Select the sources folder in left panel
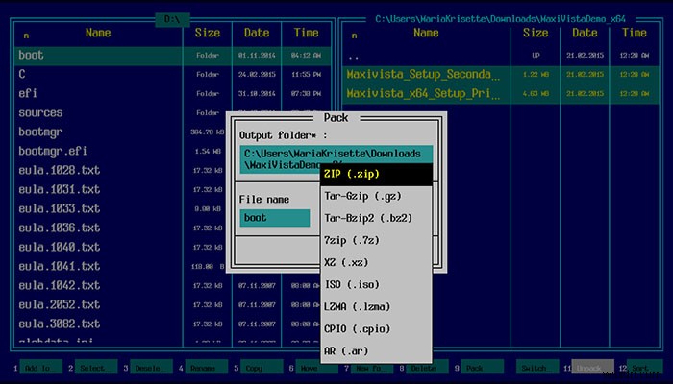This screenshot has width=673, height=384. click(x=40, y=112)
